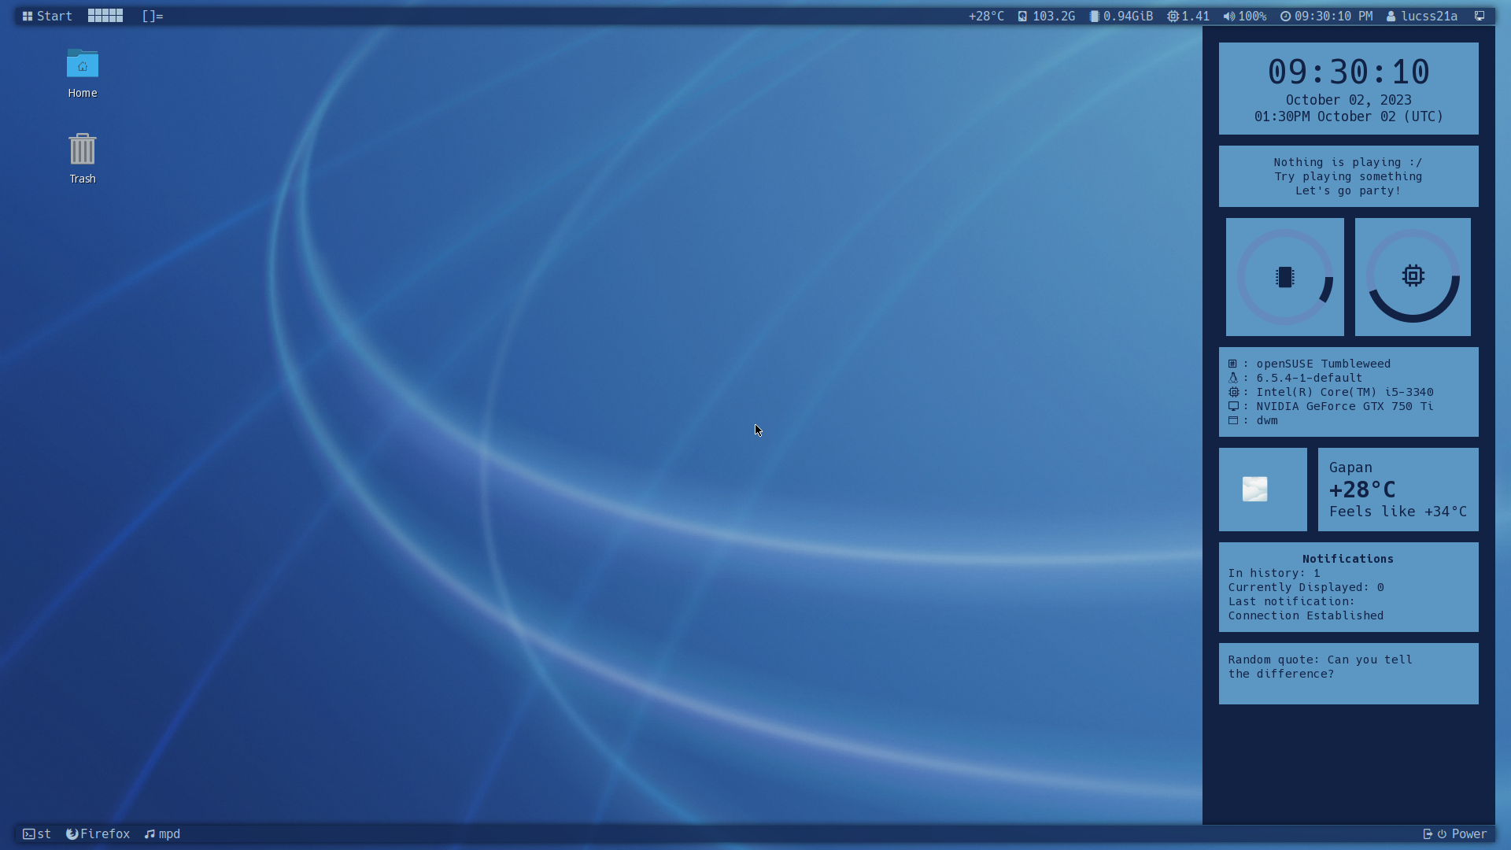Viewport: 1511px width, 850px height.
Task: Toggle the sidebar monitor icon
Action: click(1480, 16)
